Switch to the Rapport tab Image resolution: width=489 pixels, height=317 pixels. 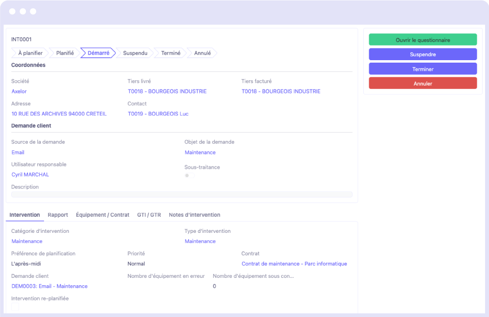click(x=58, y=215)
